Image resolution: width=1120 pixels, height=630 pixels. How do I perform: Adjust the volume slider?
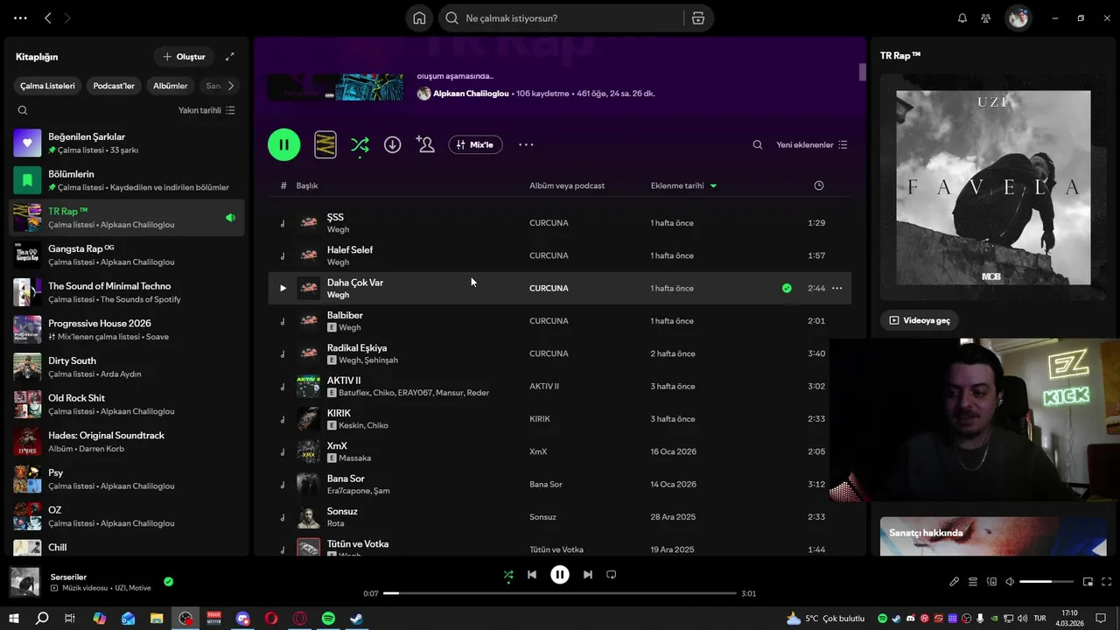click(x=1046, y=582)
